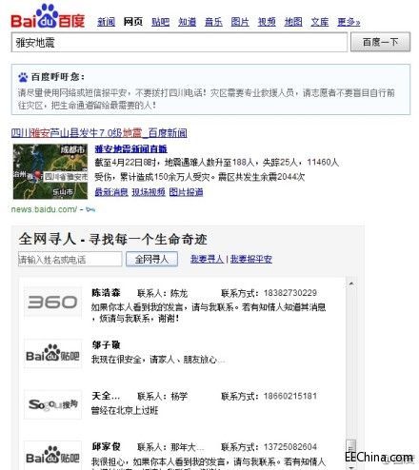The height and width of the screenshot is (470, 419).
Task: Click the 360 logo beside 陈浩森 entry
Action: (52, 302)
